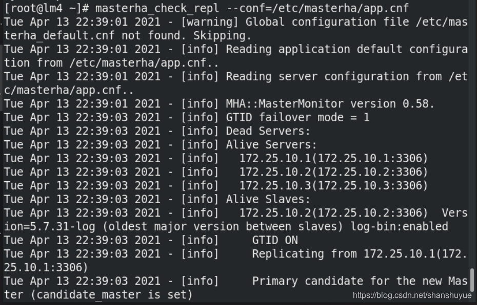Click 'terha_default.cnf not found. Skipping.' text
Image resolution: width=477 pixels, height=305 pixels.
[128, 35]
